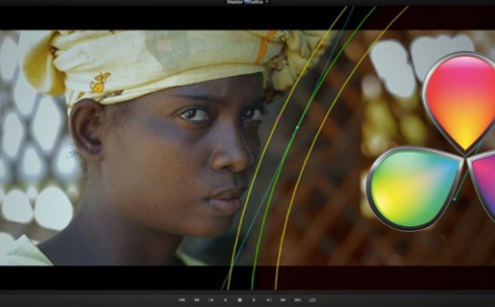Step back one frame
Image resolution: width=495 pixels, height=307 pixels.
(211, 300)
